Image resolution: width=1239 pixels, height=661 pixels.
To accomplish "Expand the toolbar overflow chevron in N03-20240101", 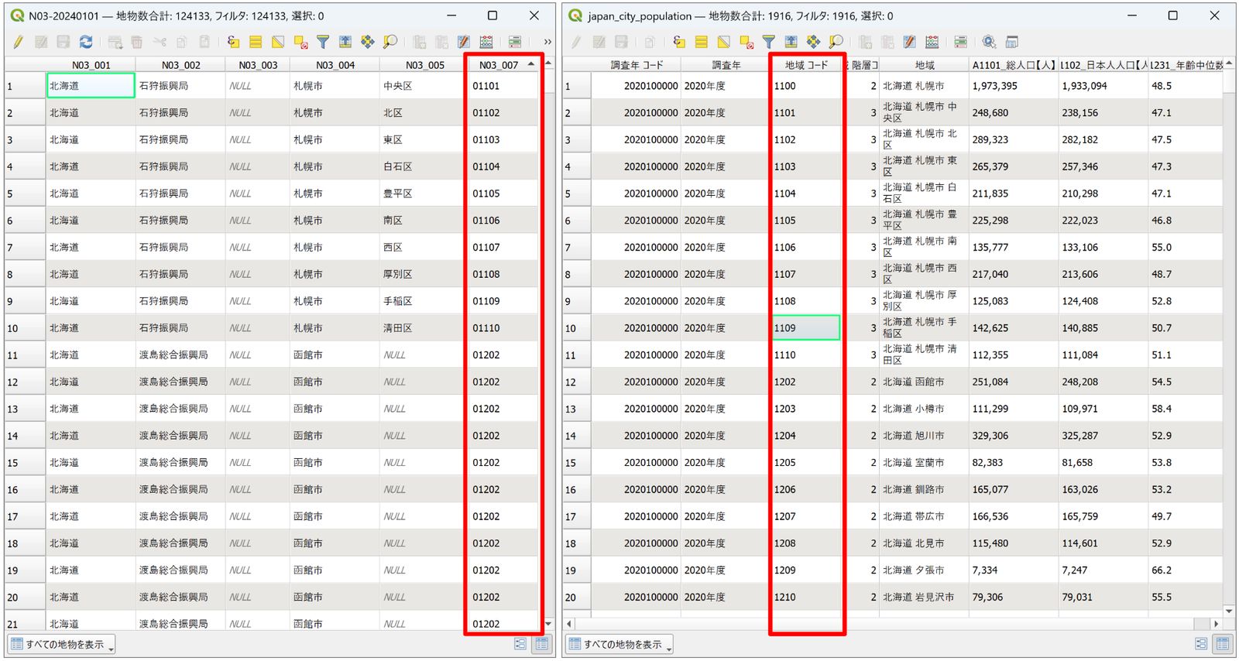I will point(547,42).
